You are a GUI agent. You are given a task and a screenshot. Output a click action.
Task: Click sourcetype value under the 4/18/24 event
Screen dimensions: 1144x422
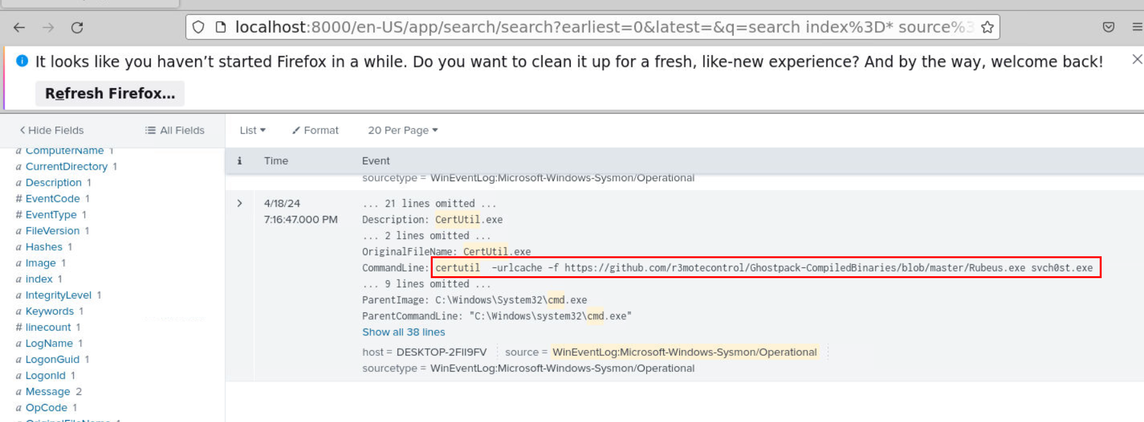(x=562, y=368)
